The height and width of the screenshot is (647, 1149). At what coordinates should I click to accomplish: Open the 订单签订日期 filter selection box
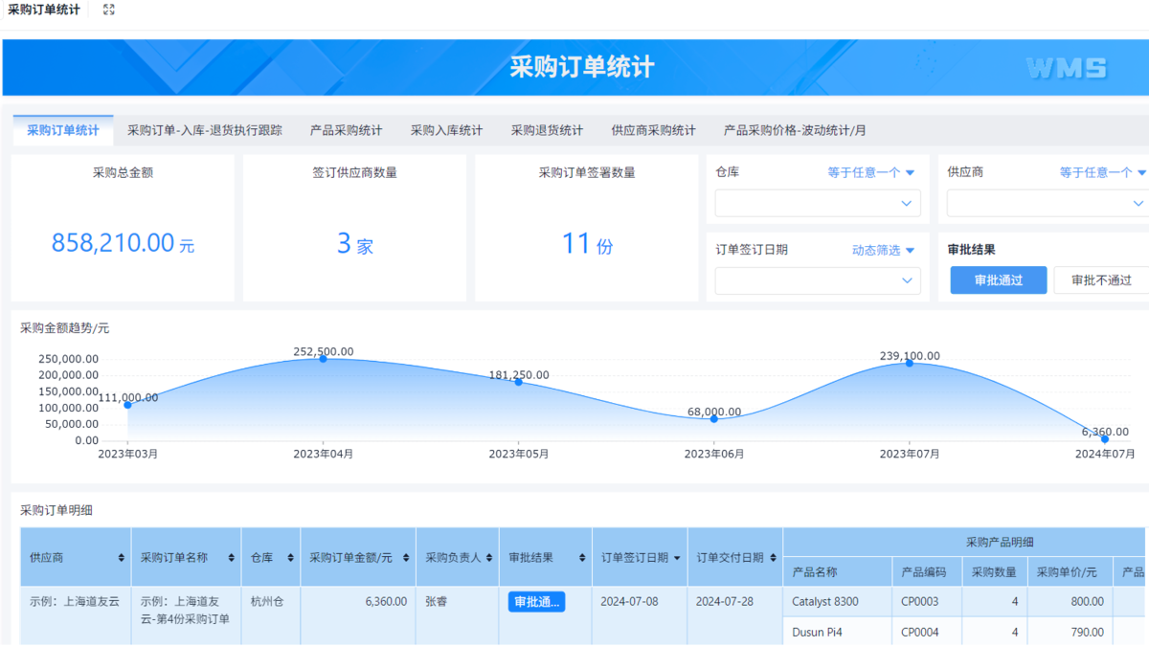tap(818, 280)
